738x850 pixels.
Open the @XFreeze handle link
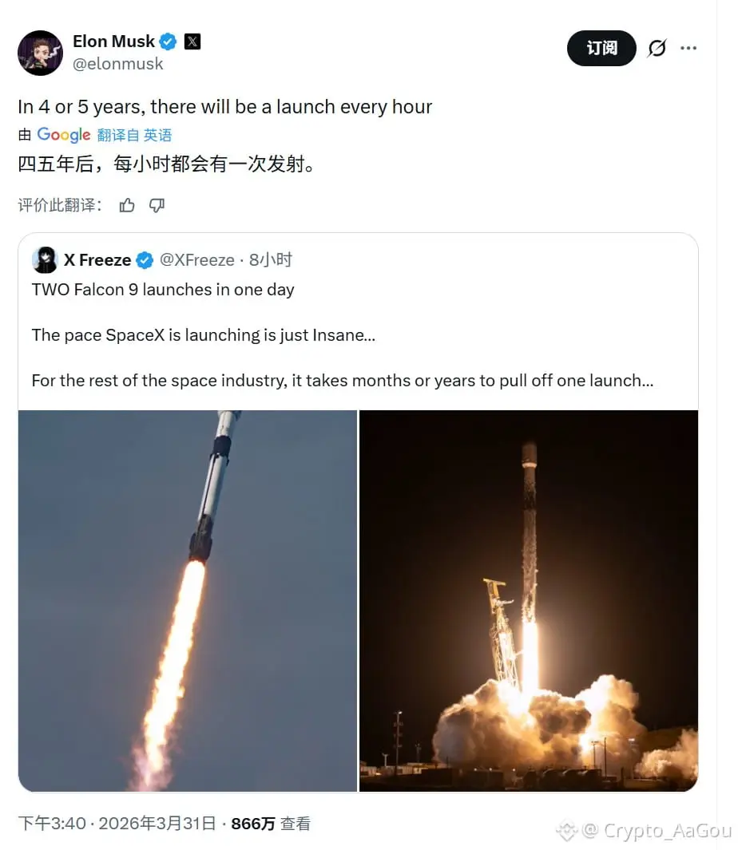click(197, 260)
